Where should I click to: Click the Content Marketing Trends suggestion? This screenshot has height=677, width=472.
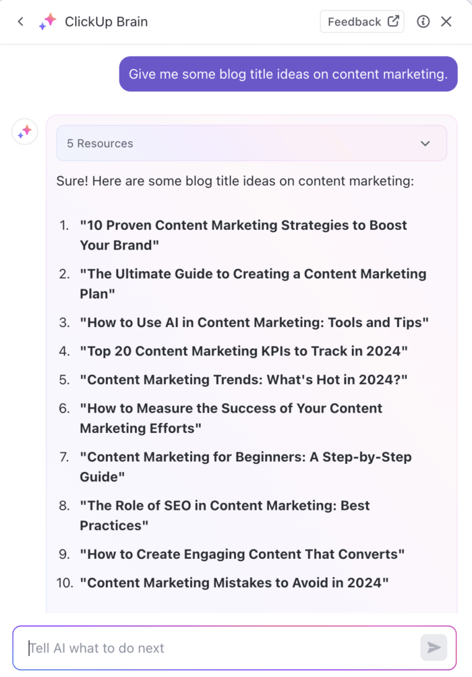[x=243, y=379]
